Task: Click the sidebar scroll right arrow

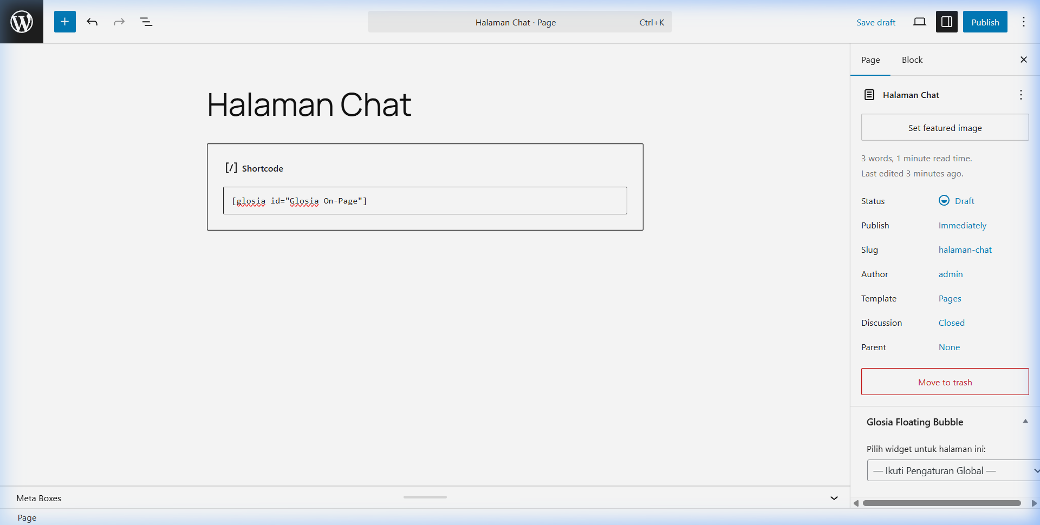Action: point(1034,503)
